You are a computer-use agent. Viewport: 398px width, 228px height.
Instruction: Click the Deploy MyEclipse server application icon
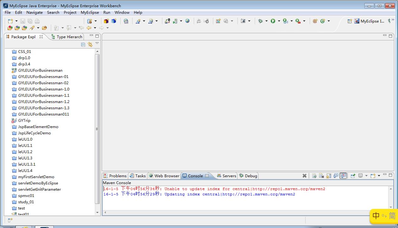tap(167, 21)
